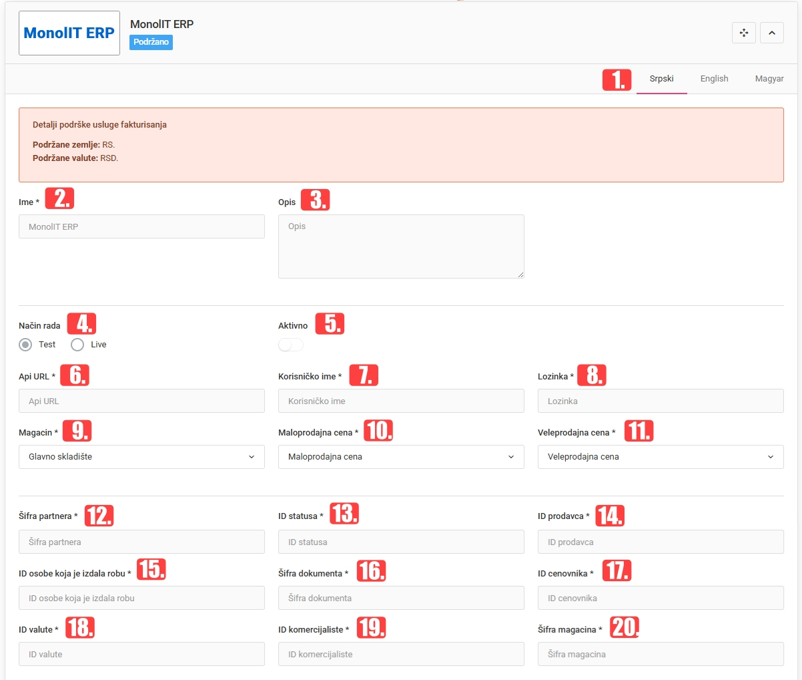Click the Šifra magacina field
The height and width of the screenshot is (680, 802).
pyautogui.click(x=661, y=655)
